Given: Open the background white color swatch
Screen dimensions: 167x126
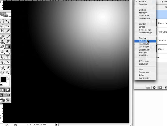Looking at the screenshot, I should 7,84.
